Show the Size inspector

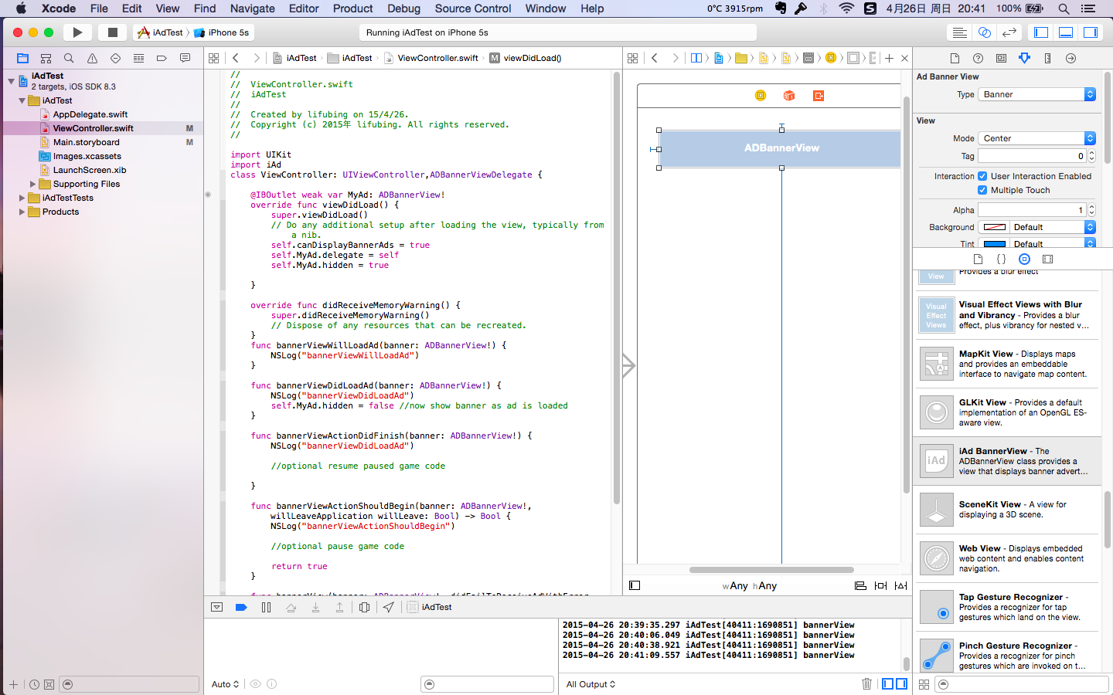(x=1047, y=58)
